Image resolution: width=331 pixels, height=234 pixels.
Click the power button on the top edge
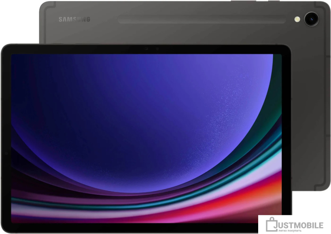(x=274, y=1)
